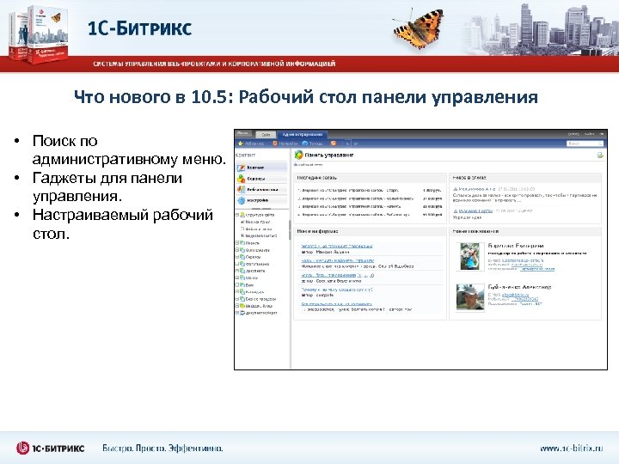Open the Медиабиблиотека tree item
619x464 pixels.
258,236
